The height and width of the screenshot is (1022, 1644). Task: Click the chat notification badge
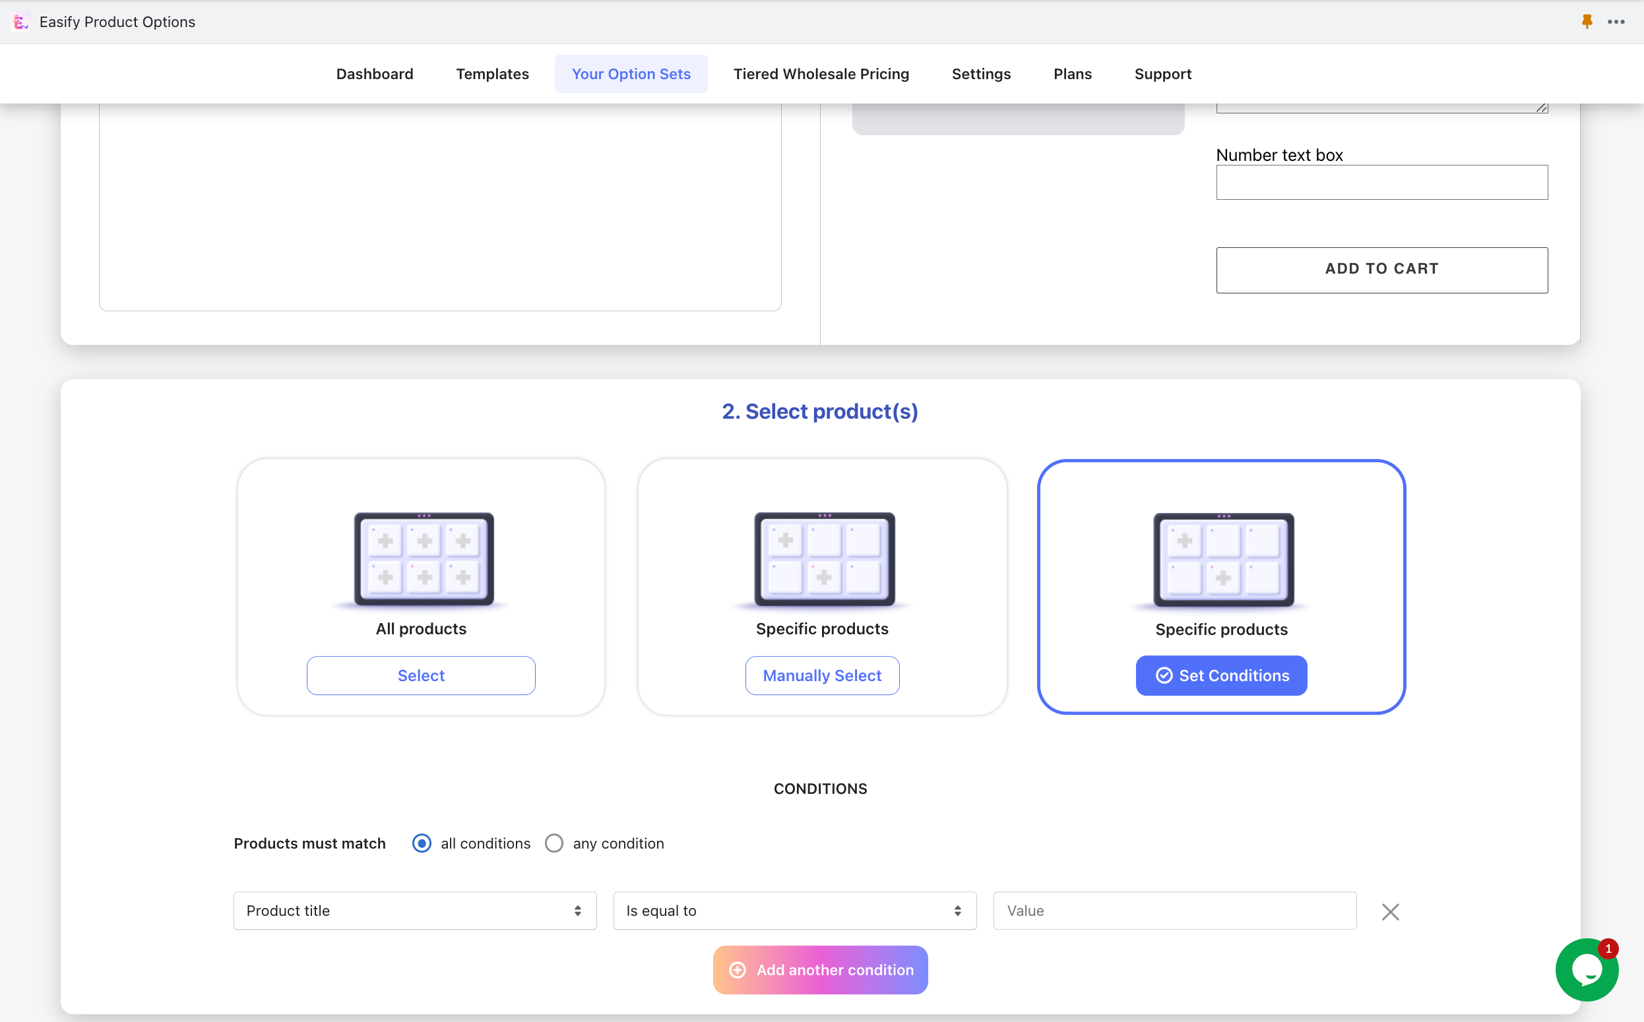coord(1608,948)
